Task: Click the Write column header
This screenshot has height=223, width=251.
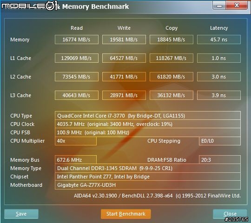Action: (124, 28)
